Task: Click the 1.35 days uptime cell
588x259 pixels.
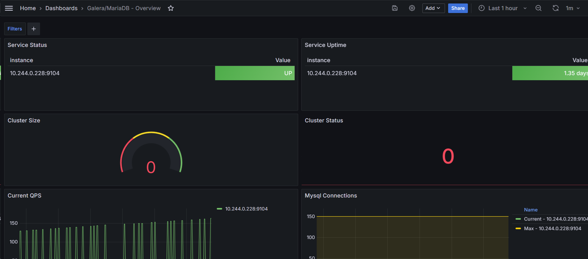Action: [x=550, y=73]
